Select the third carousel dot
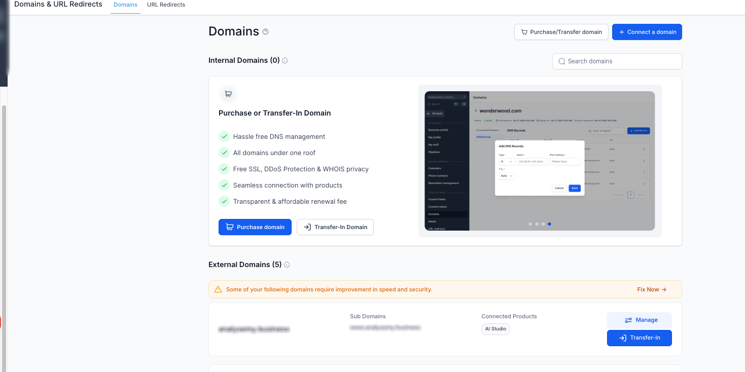The width and height of the screenshot is (745, 372). (x=543, y=224)
